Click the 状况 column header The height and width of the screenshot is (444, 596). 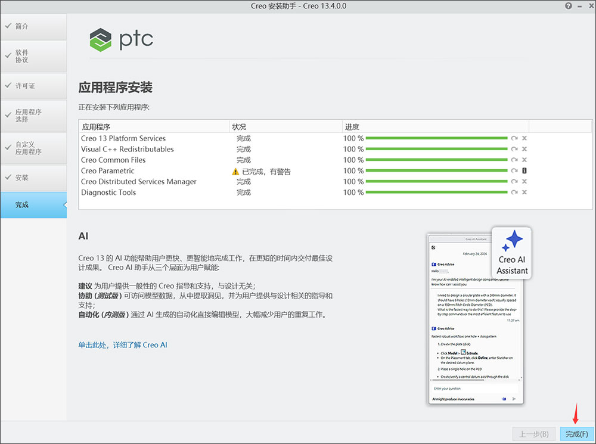click(x=285, y=126)
